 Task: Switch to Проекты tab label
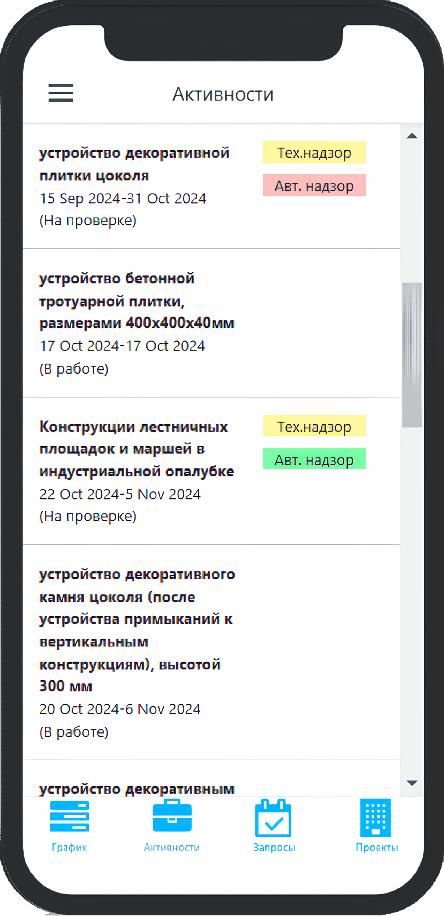[x=377, y=847]
